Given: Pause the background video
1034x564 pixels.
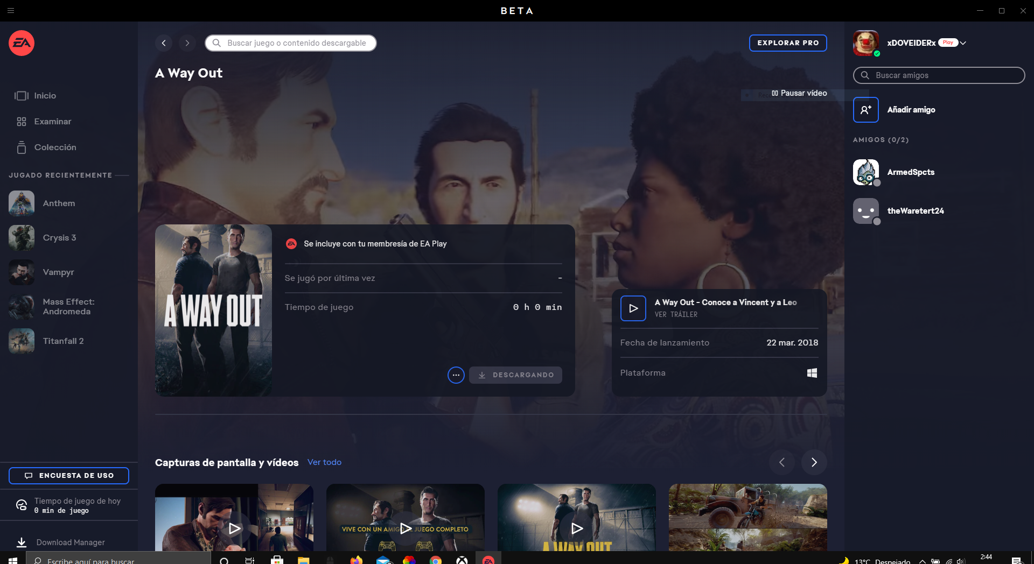Looking at the screenshot, I should 799,93.
